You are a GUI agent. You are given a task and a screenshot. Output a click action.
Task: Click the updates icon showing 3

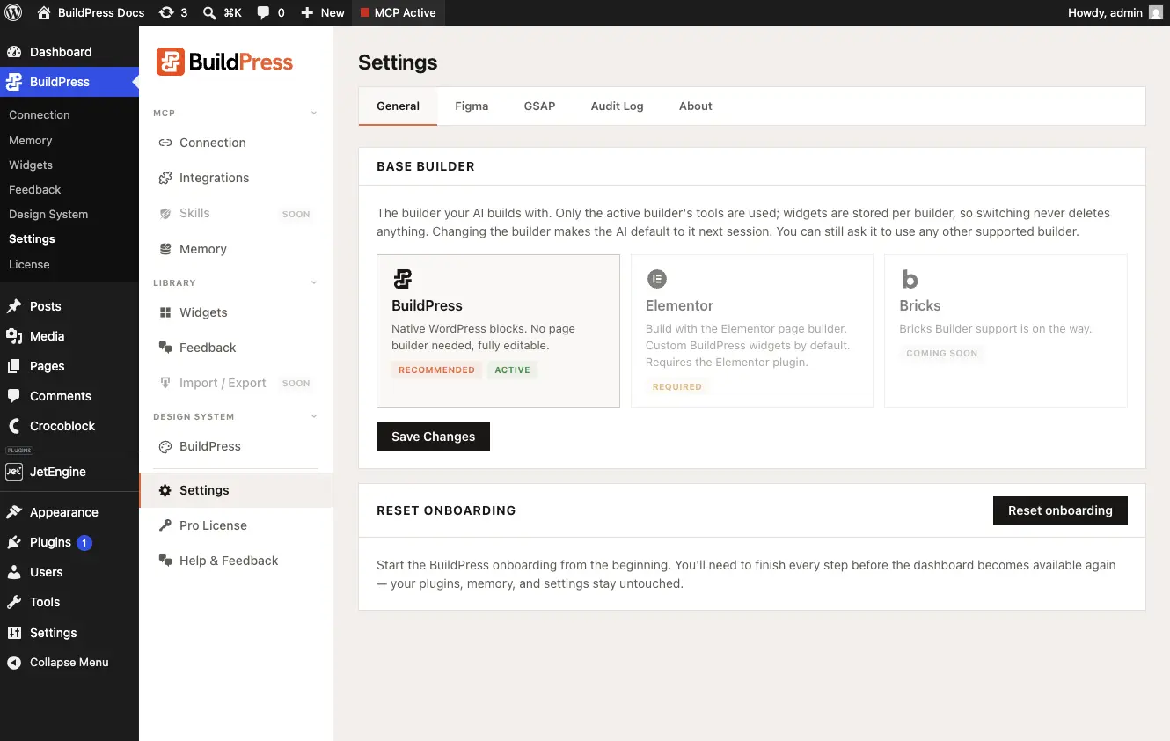pyautogui.click(x=166, y=13)
